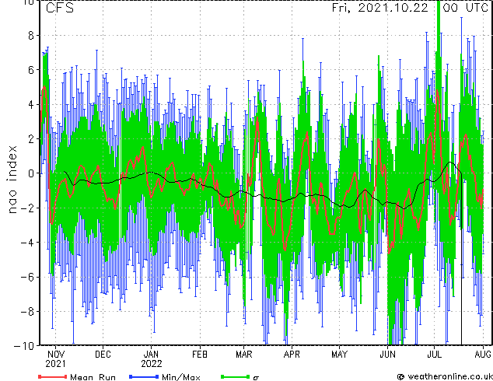This screenshot has width=493, height=381.
Task: Click the CFS title label
Action: click(x=59, y=8)
